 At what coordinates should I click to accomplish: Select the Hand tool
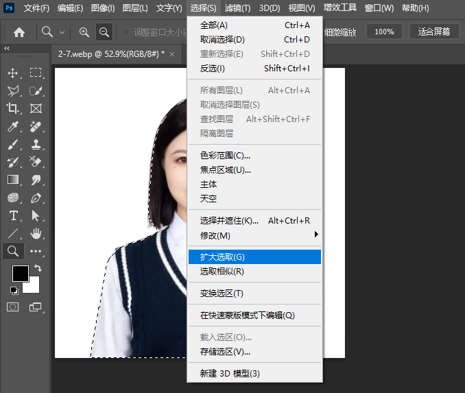tap(36, 233)
